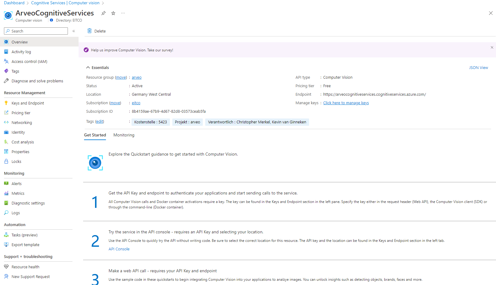Image resolution: width=496 pixels, height=285 pixels.
Task: Open Diagnostic settings icon
Action: coord(6,203)
